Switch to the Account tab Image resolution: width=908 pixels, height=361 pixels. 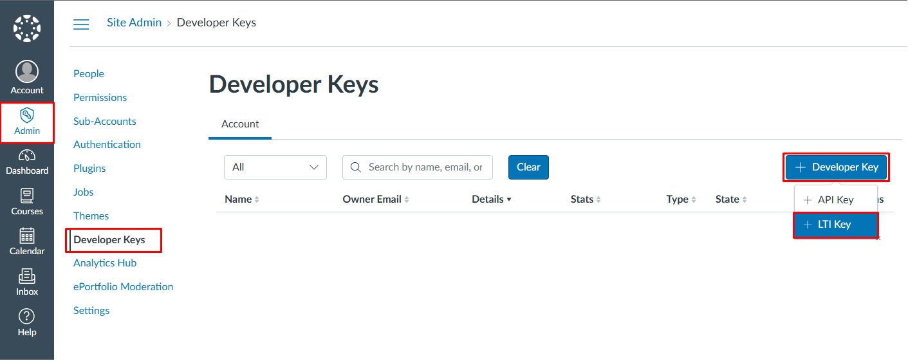coord(240,124)
